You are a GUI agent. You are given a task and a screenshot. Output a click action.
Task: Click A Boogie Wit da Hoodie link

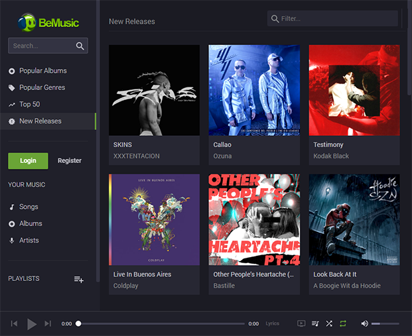[x=347, y=286]
